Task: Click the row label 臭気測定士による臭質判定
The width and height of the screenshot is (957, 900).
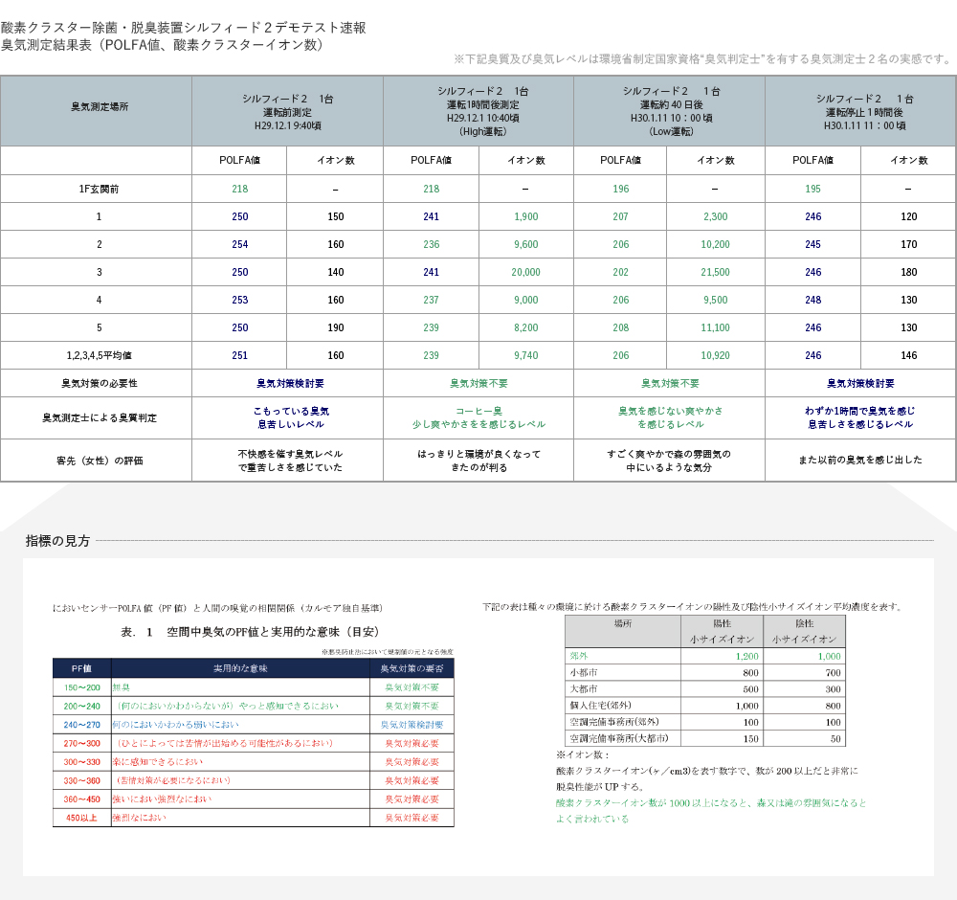Action: pos(99,418)
